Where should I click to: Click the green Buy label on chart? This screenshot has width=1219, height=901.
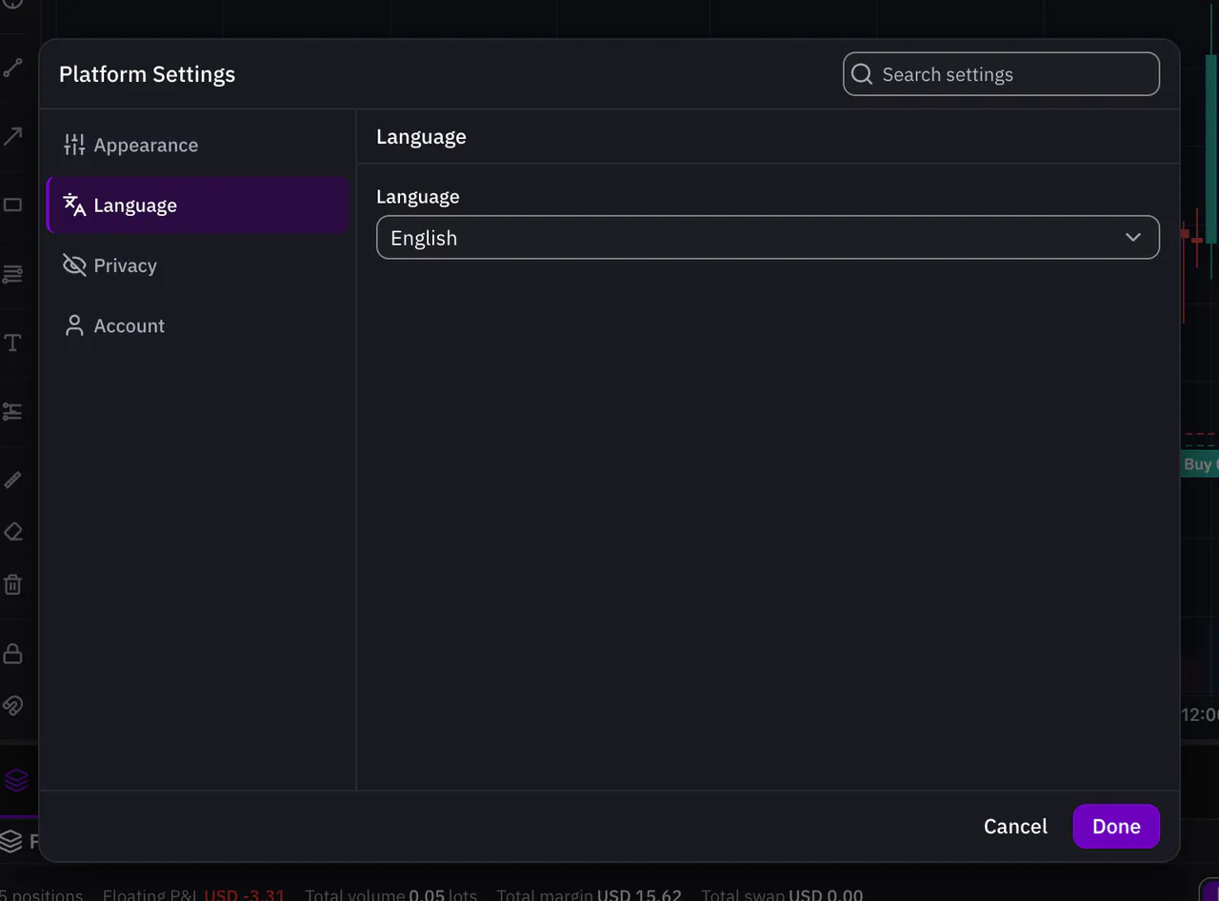[1199, 463]
